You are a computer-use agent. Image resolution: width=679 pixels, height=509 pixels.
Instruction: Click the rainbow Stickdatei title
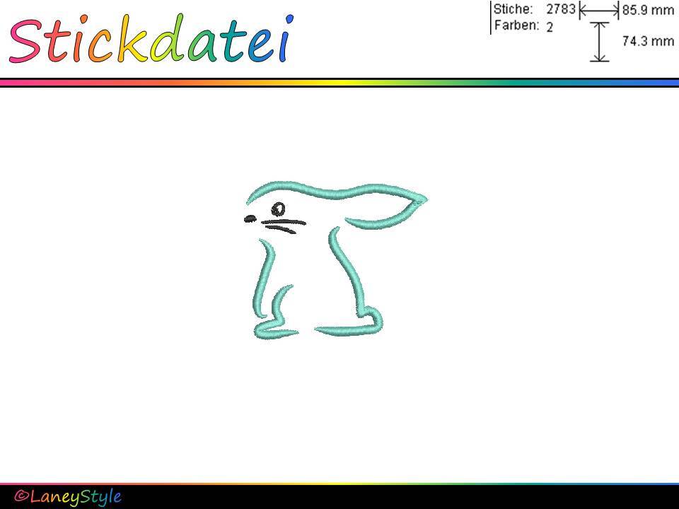click(x=150, y=40)
